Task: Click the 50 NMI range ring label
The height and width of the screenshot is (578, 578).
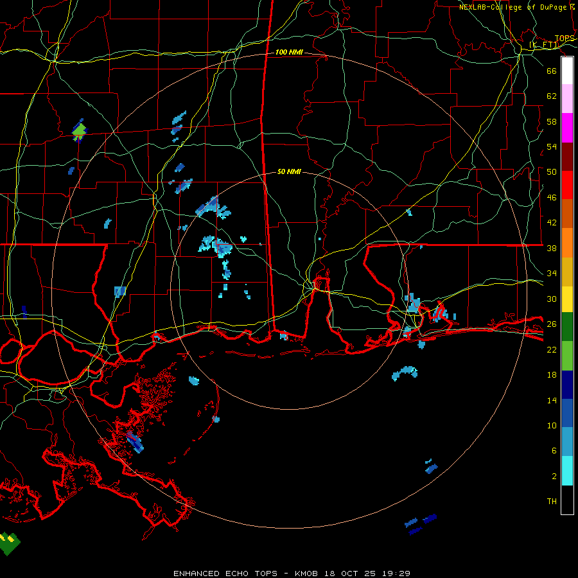Action: (x=289, y=171)
